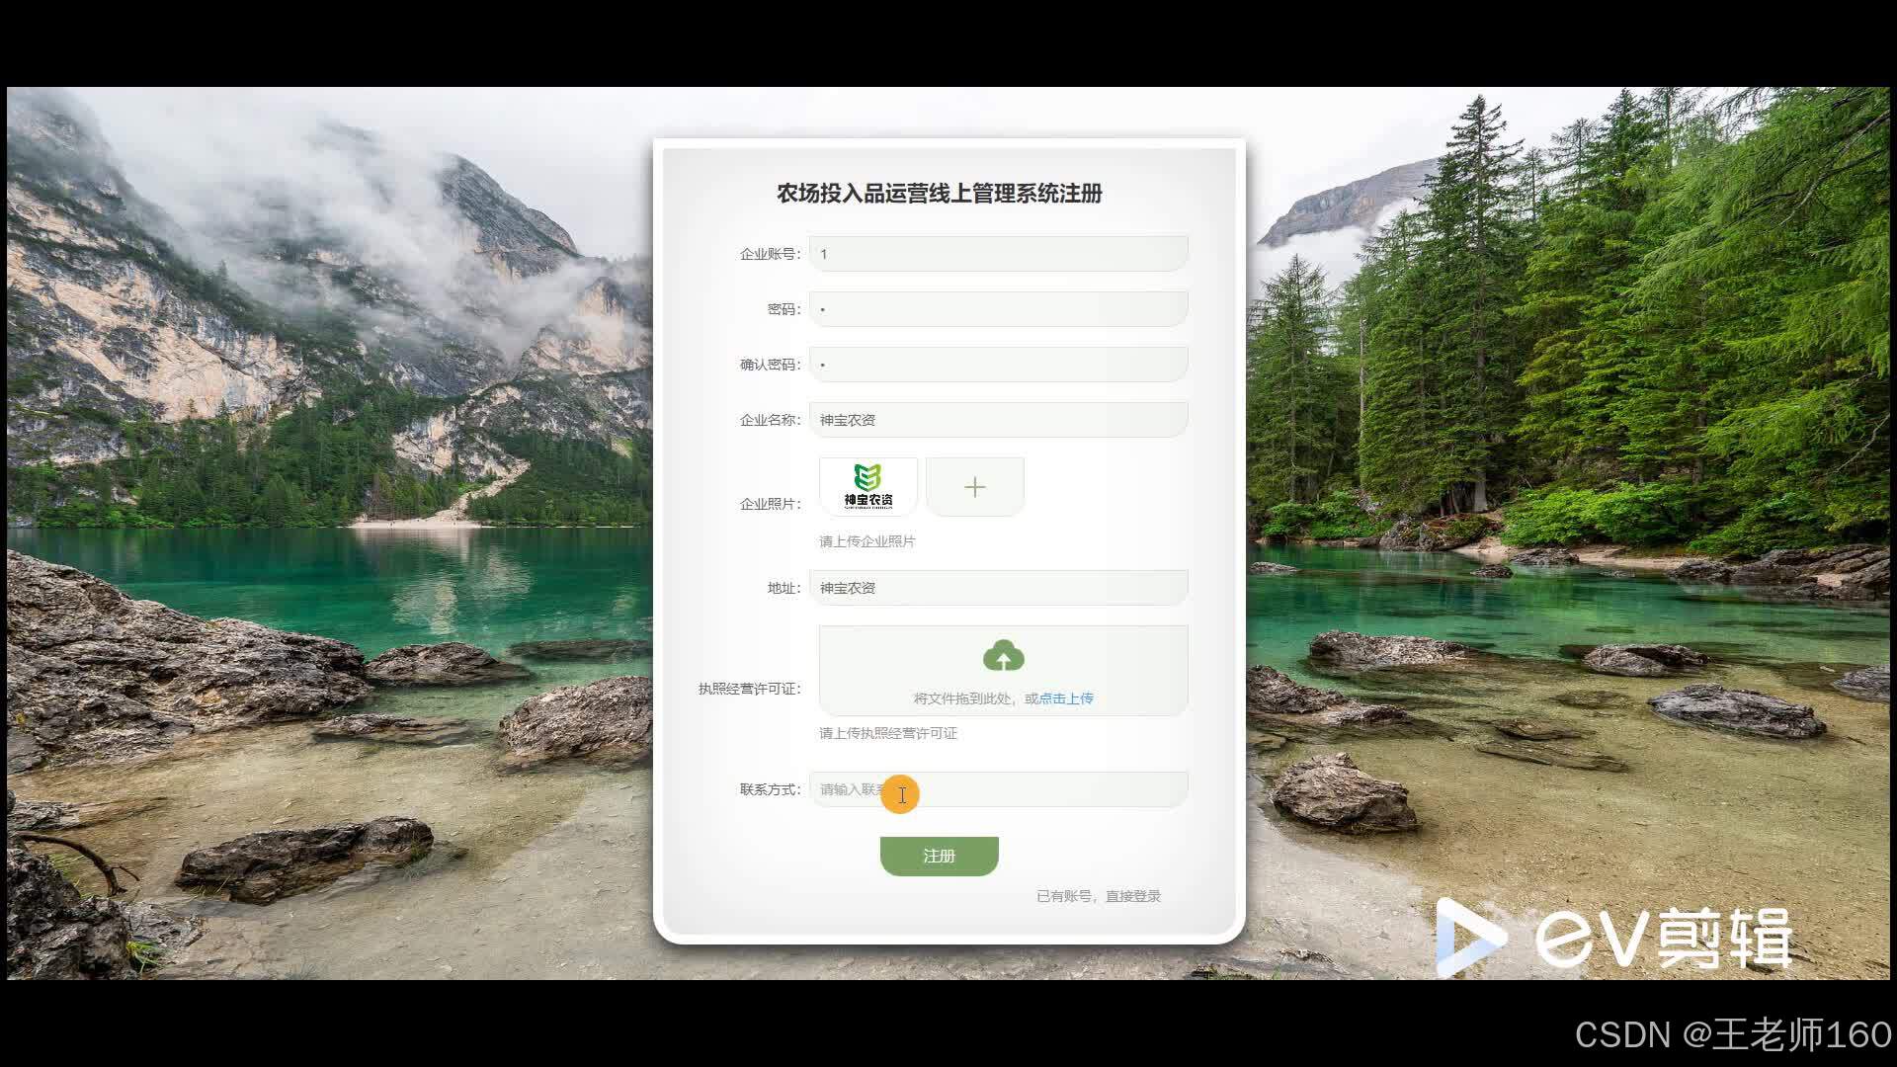
Task: Open the uploaded 神宝农资 logo thumbnail
Action: tap(867, 486)
